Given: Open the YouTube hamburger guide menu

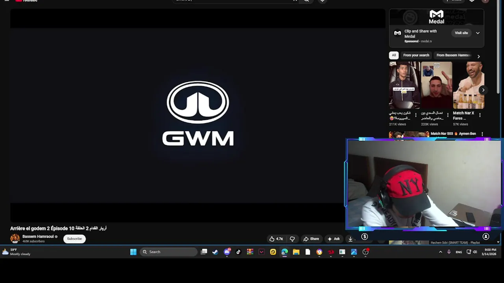Looking at the screenshot, I should 7,1.
